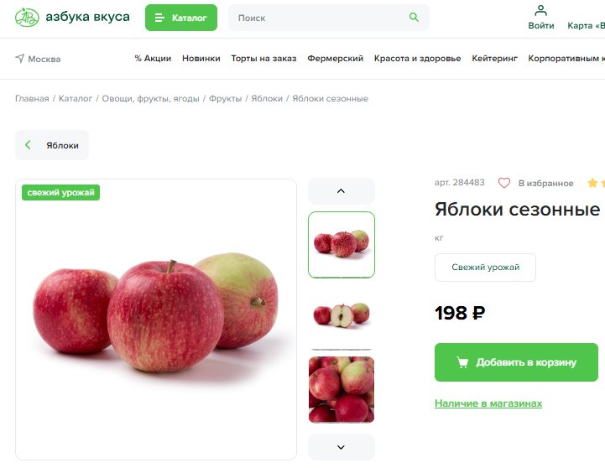
Task: Open the Акции menu item
Action: [153, 59]
